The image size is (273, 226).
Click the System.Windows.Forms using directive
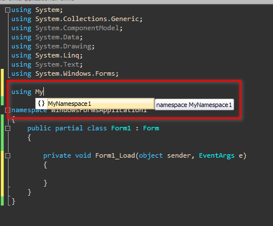(65, 73)
